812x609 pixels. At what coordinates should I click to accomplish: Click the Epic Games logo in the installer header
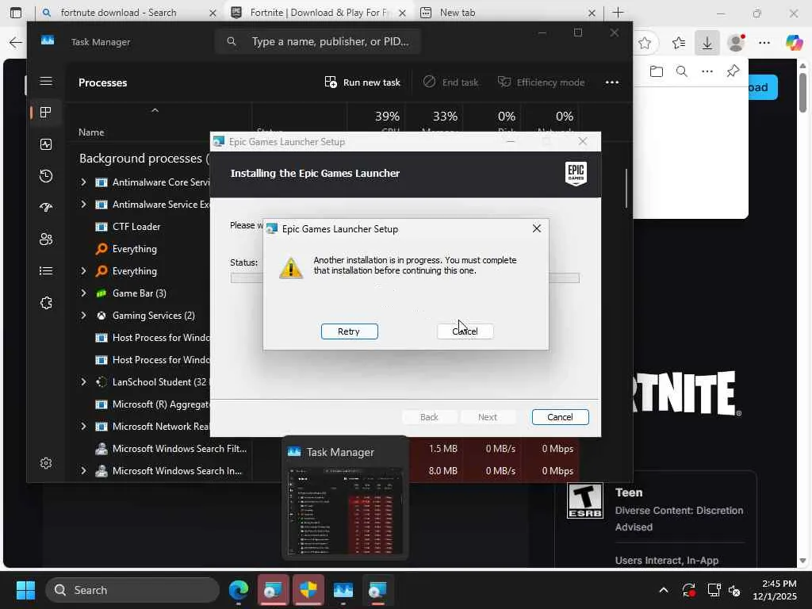coord(576,174)
